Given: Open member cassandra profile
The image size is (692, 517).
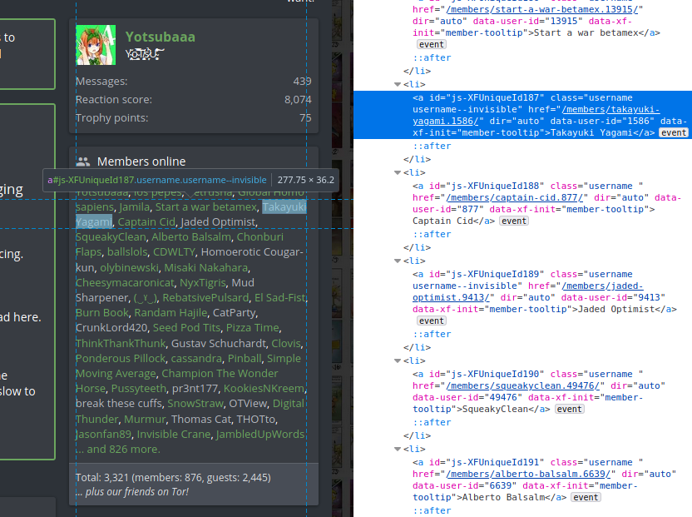Looking at the screenshot, I should (196, 359).
